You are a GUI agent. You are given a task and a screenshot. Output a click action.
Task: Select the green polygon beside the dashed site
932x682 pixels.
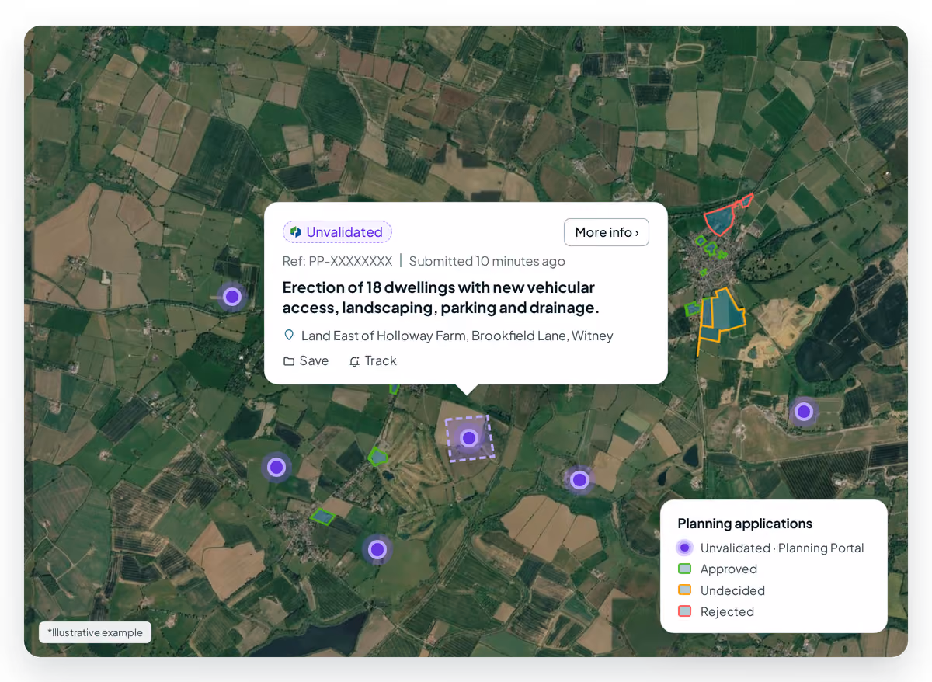tap(377, 456)
